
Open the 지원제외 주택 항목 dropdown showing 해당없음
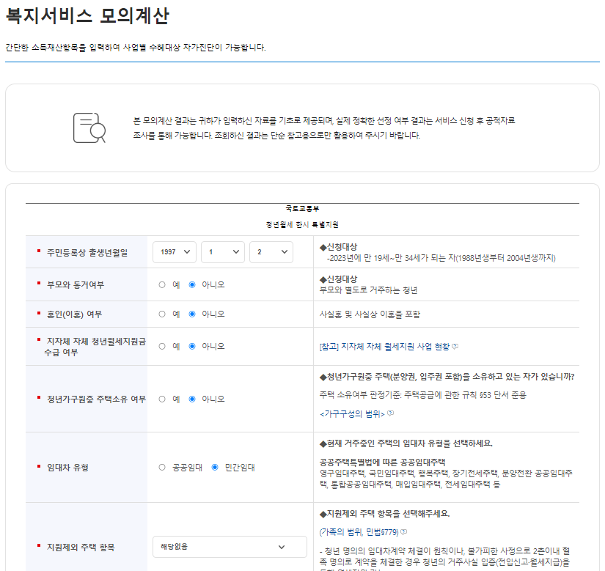[x=230, y=546]
